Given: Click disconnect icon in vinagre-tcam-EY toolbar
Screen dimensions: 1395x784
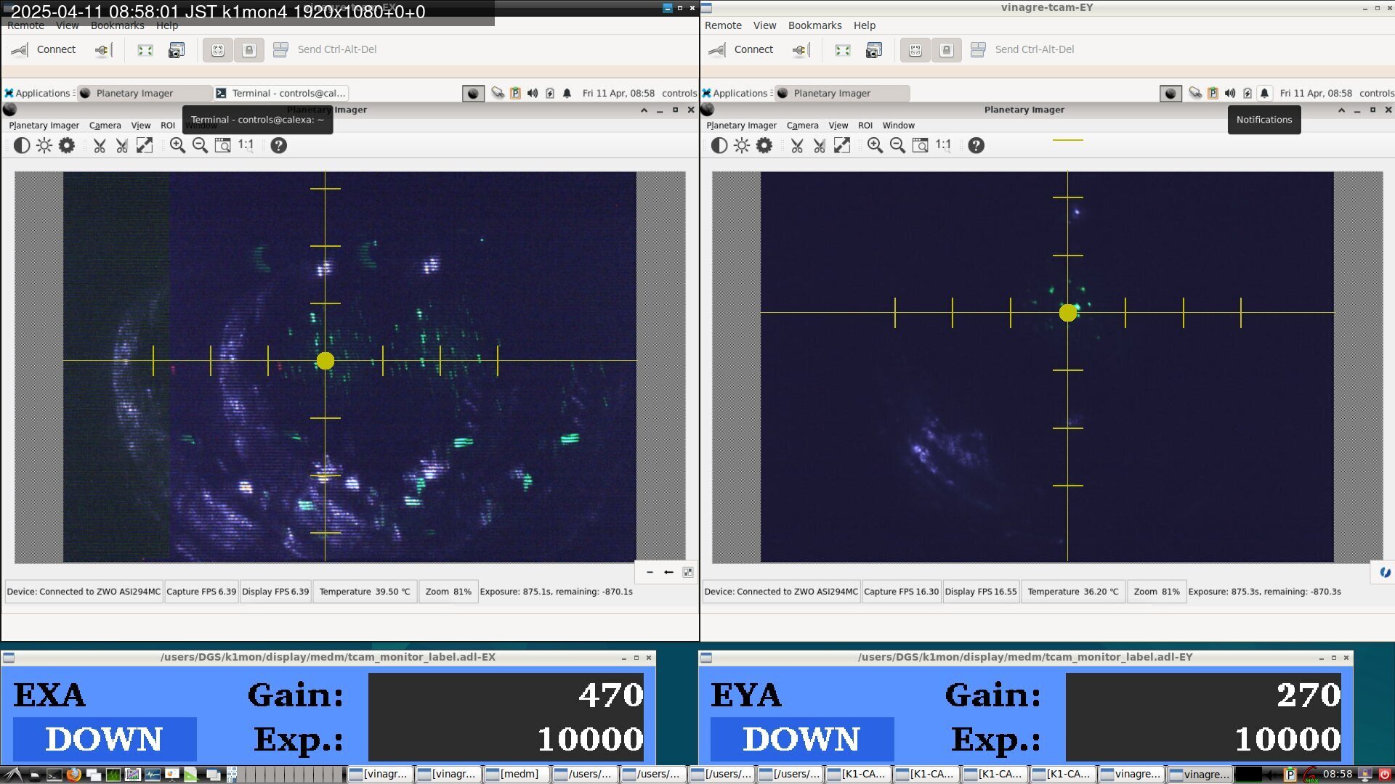Looking at the screenshot, I should pos(800,49).
